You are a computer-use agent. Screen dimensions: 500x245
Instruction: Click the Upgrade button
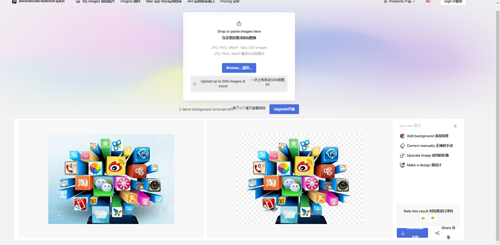click(284, 109)
